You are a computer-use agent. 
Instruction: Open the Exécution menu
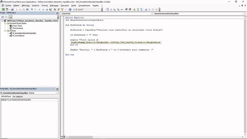[65, 5]
